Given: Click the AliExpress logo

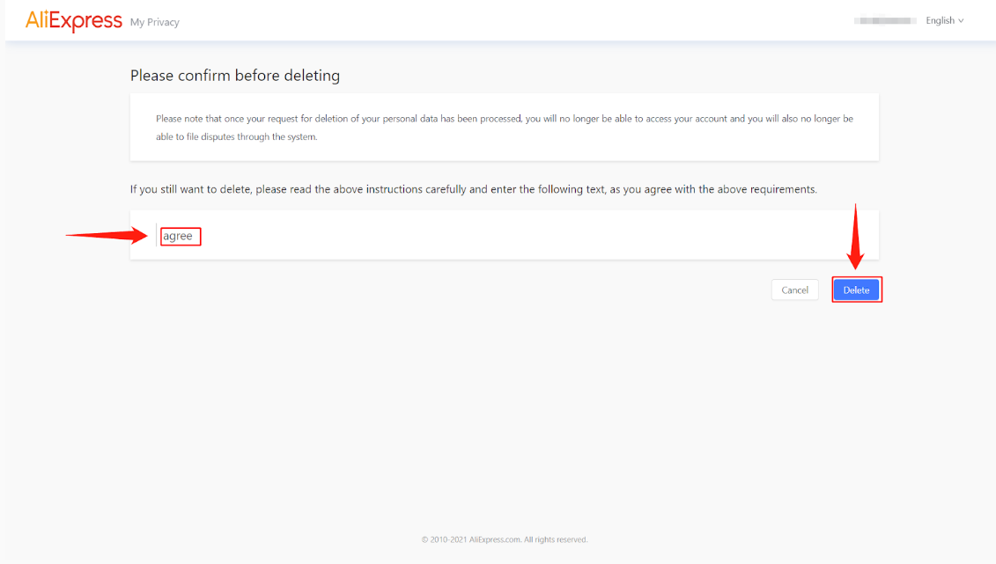Looking at the screenshot, I should pyautogui.click(x=74, y=21).
